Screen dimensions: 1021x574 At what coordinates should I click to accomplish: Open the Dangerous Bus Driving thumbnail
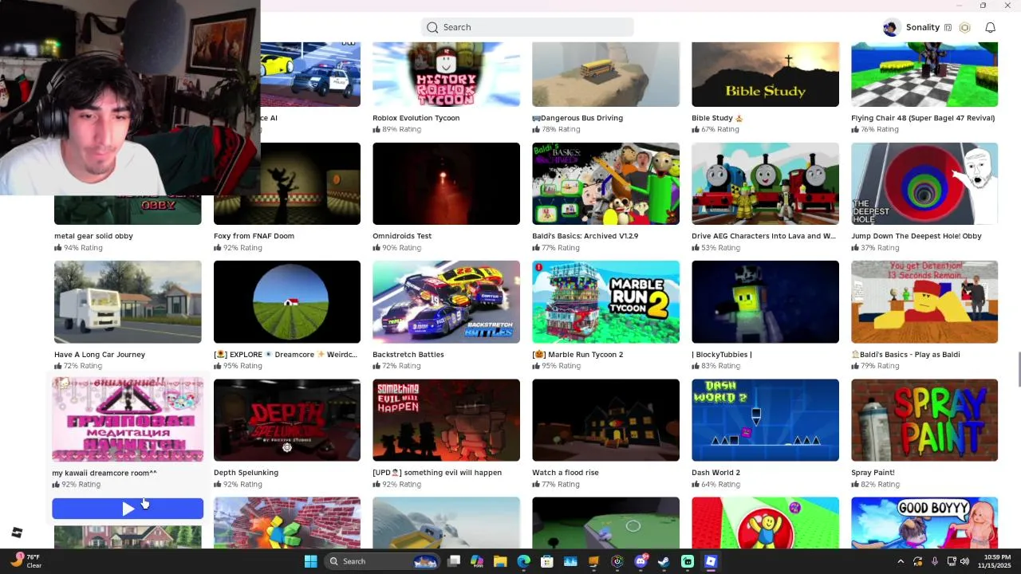[605, 74]
